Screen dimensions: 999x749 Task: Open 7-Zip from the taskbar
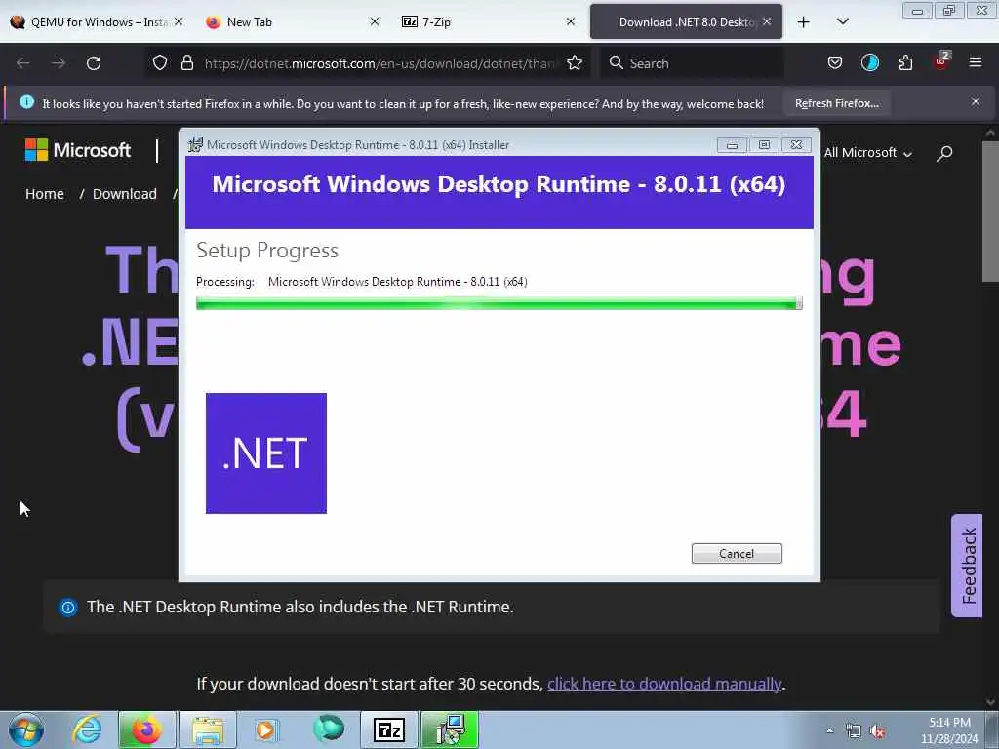(x=389, y=729)
